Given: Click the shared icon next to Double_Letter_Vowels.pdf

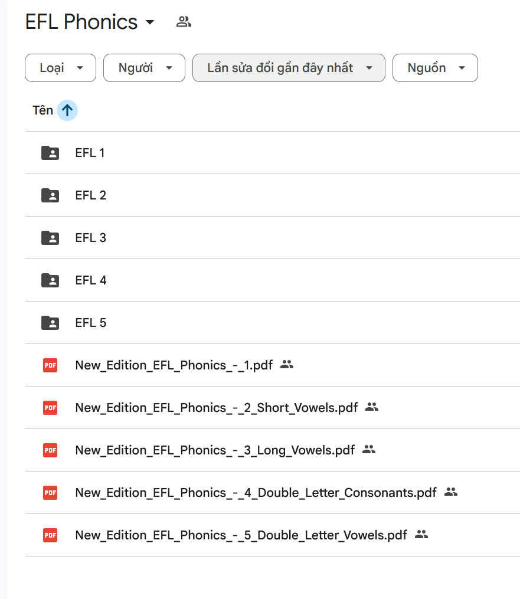Looking at the screenshot, I should [x=421, y=535].
